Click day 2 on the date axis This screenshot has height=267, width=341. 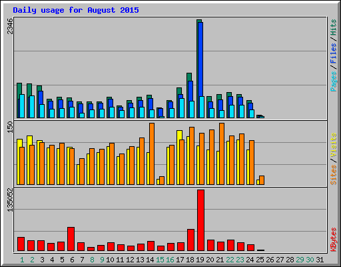[x=32, y=260]
